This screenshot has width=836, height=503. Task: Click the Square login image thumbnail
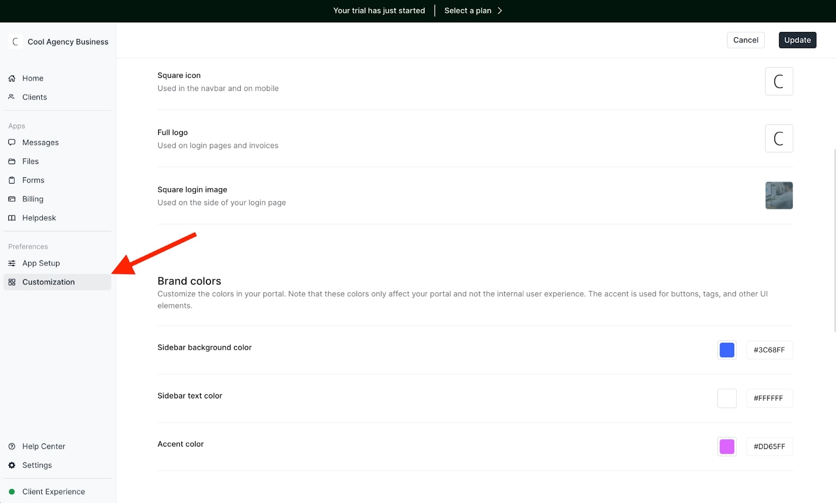tap(779, 196)
